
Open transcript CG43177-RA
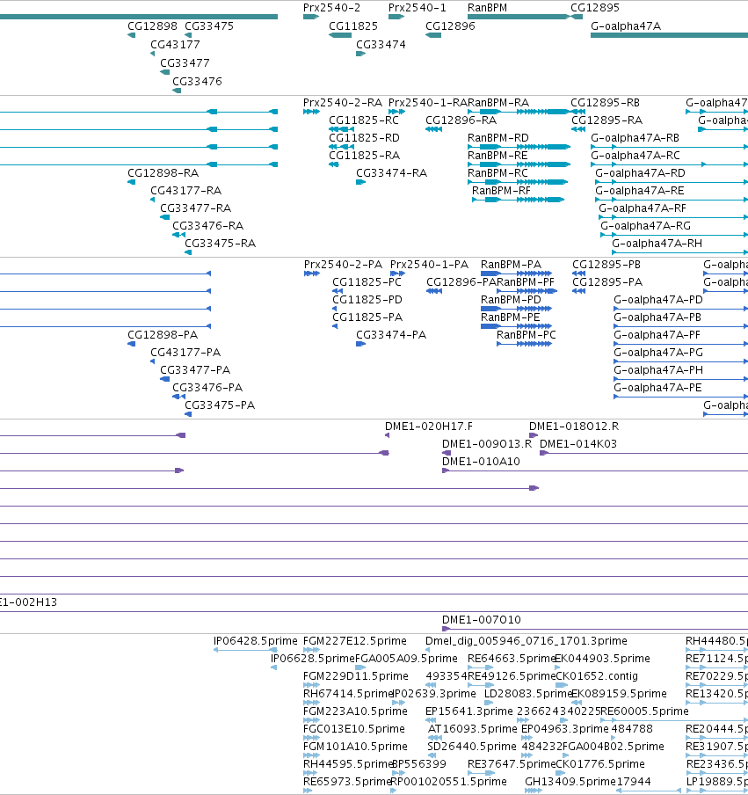click(186, 191)
